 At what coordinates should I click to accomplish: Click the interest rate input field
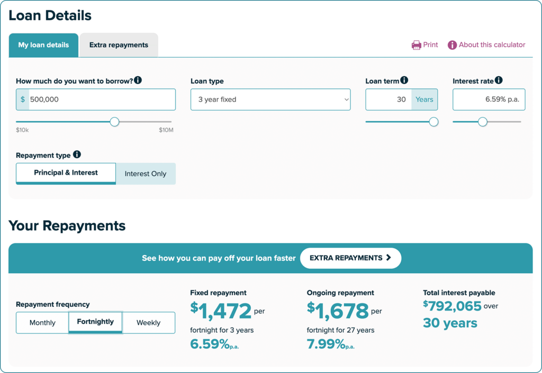coord(489,99)
